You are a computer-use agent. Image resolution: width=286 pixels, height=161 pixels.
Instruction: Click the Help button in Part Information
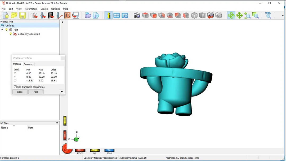(x=36, y=92)
